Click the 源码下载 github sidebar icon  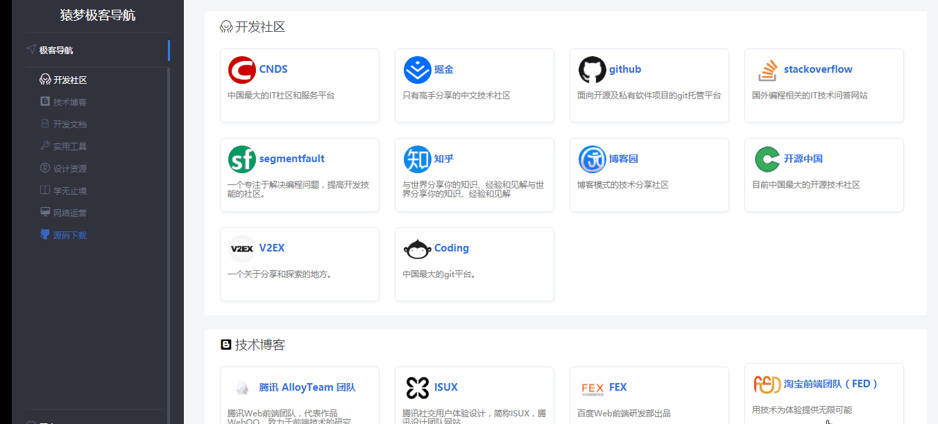(45, 235)
